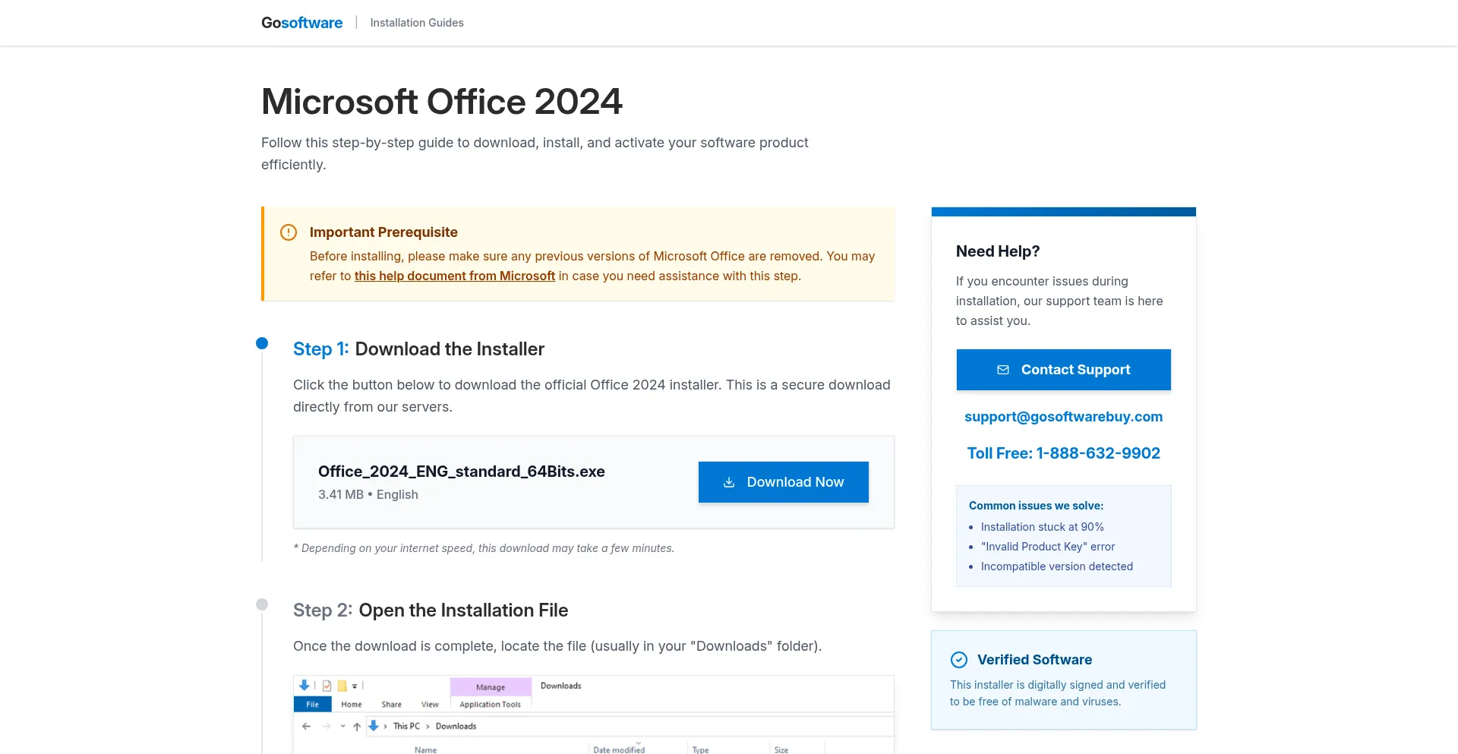Click the Download Now button

point(783,482)
